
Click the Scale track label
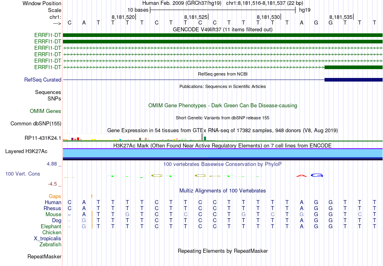pos(54,10)
